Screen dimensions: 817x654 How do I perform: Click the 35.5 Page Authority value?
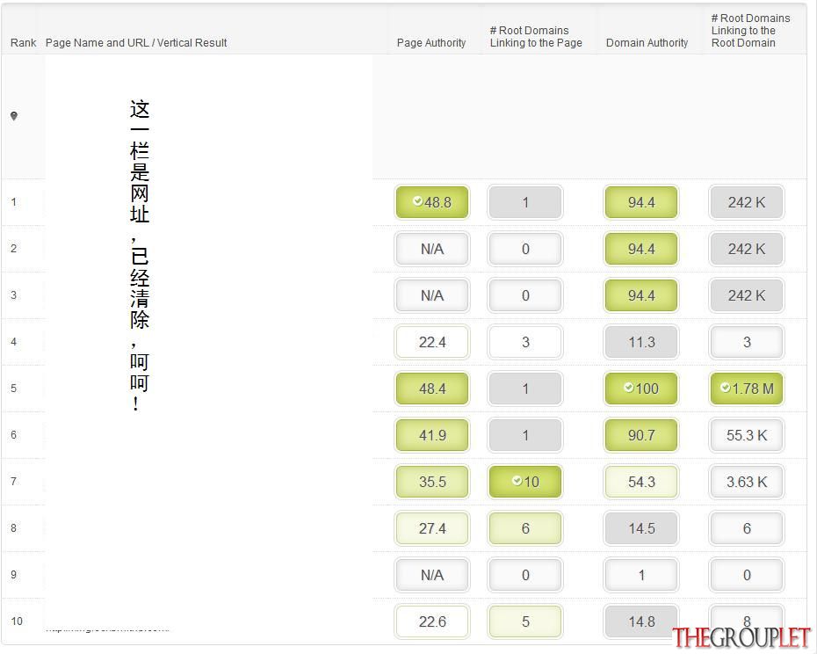(x=432, y=482)
